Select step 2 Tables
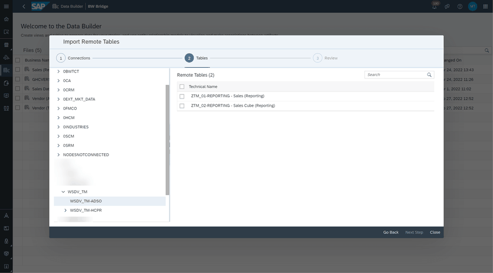The image size is (493, 273). pyautogui.click(x=197, y=58)
